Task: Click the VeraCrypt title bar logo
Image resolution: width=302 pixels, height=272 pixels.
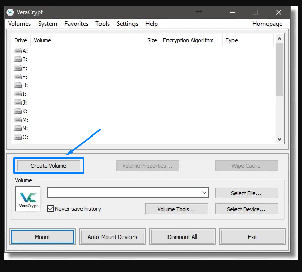Action: tap(10, 12)
